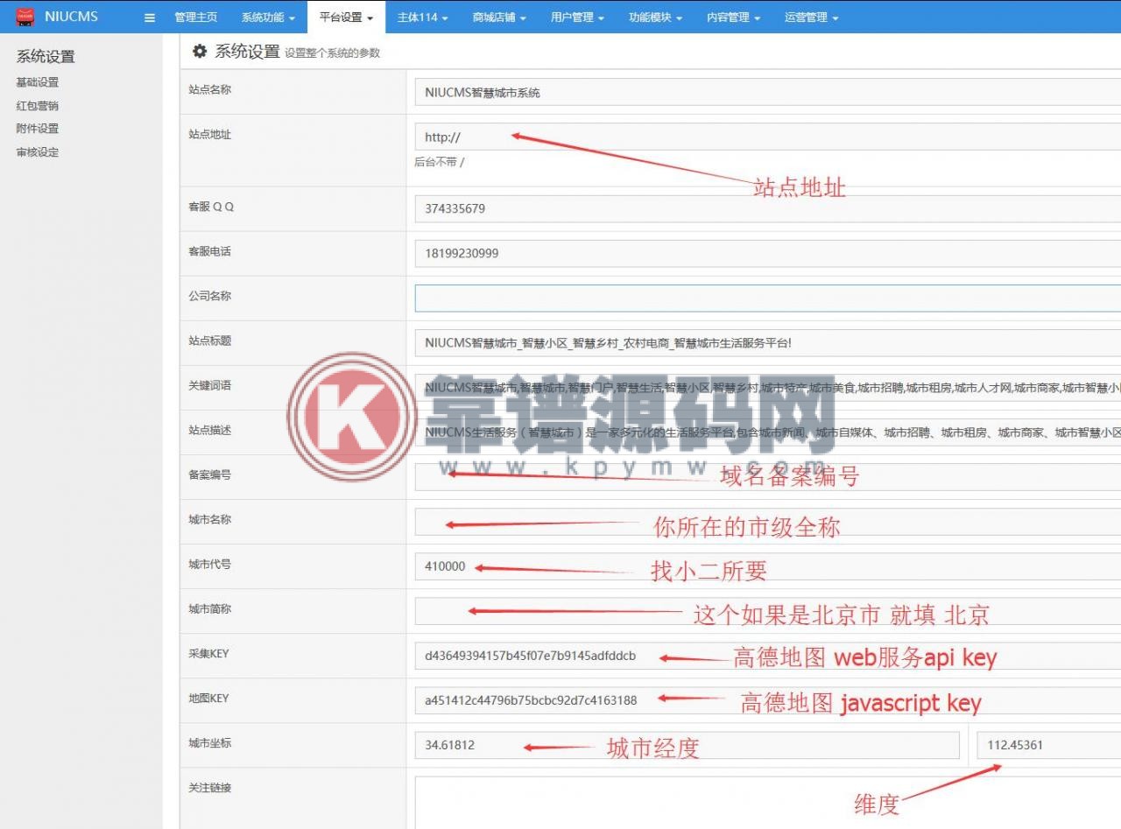Screen dimensions: 1121x829
Task: Expand the 平台设置 dropdown menu
Action: (x=346, y=18)
